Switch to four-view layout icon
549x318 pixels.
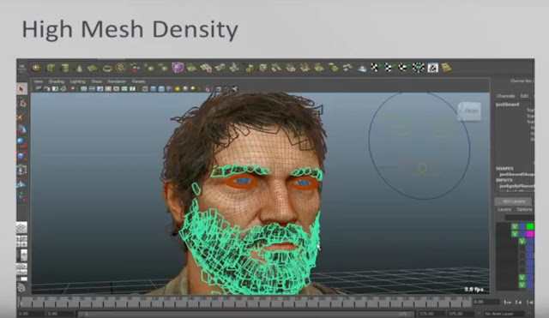21,242
